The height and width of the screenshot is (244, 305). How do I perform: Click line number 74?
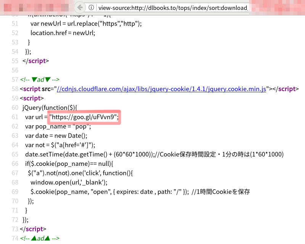pos(15,238)
